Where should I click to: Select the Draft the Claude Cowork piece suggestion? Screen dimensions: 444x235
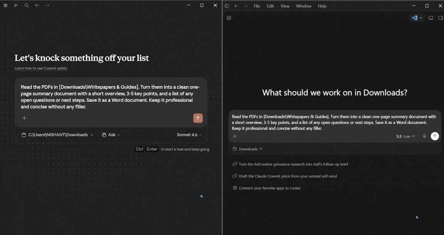285,176
